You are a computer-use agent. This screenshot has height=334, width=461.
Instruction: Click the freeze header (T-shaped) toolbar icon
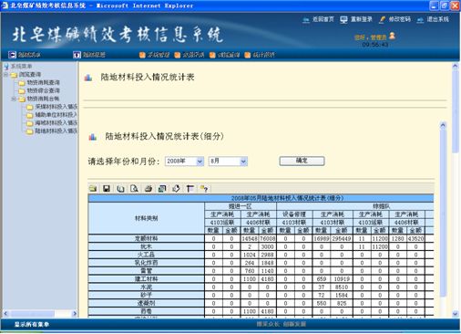(x=190, y=189)
